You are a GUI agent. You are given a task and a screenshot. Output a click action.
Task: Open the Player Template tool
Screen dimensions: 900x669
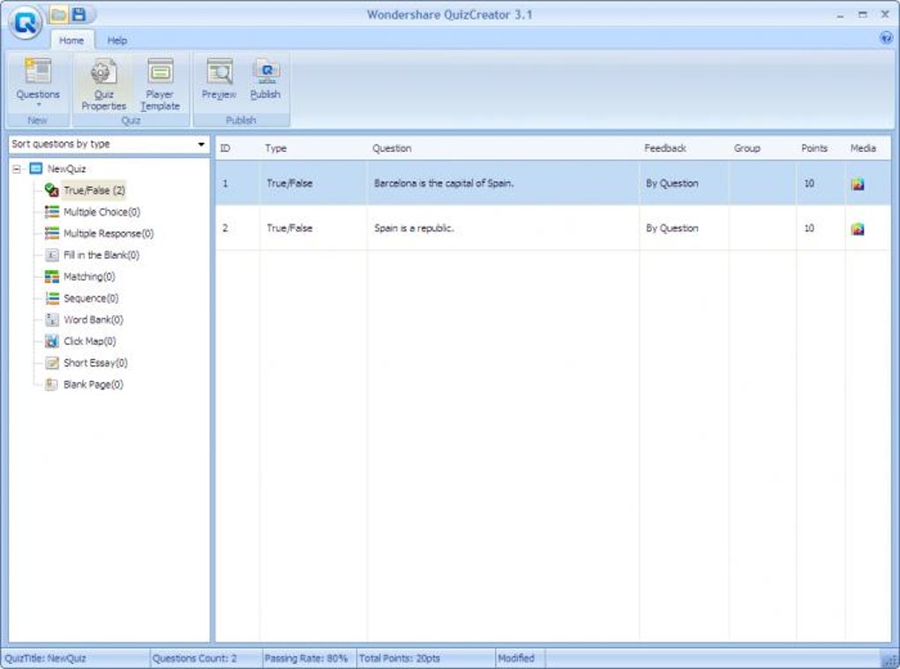pos(160,84)
